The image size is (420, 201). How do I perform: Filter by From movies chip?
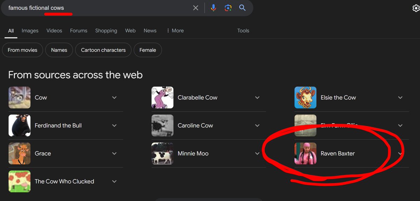point(22,50)
